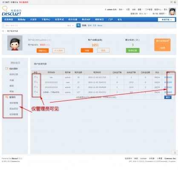This screenshot has height=170, width=178.
Task: Click the hot search link discuz
Action: (100, 25)
